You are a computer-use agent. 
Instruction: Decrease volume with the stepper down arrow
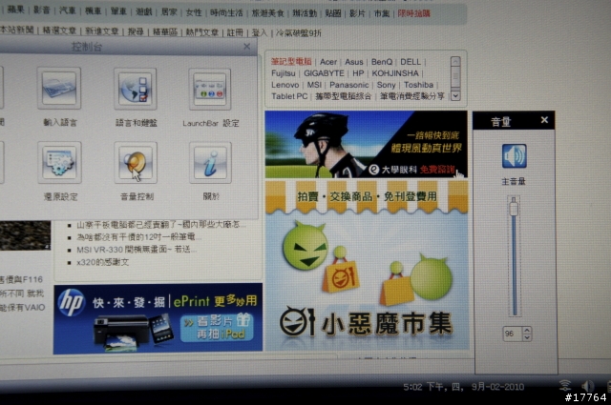[527, 337]
